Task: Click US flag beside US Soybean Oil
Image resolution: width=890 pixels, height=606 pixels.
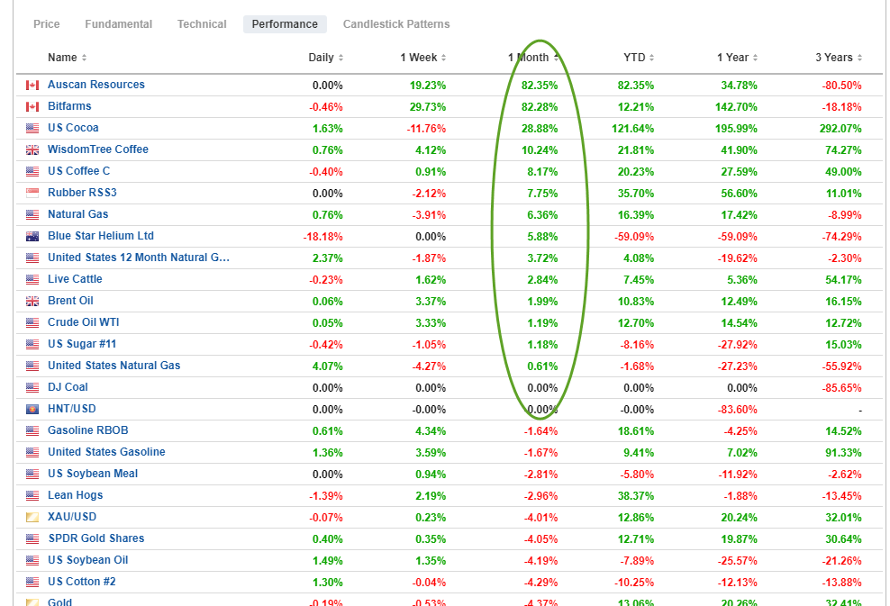Action: [x=32, y=561]
